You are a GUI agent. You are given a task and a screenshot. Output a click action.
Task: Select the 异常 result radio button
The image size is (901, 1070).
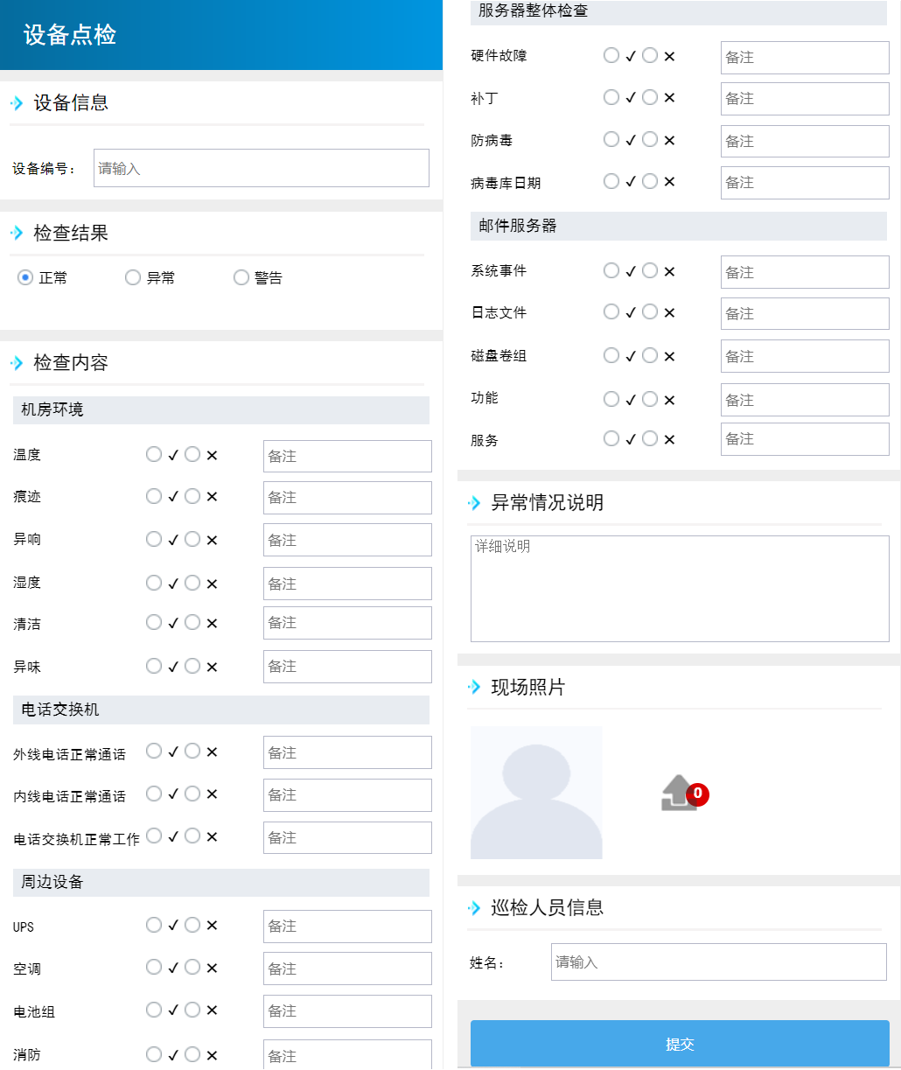[x=133, y=277]
